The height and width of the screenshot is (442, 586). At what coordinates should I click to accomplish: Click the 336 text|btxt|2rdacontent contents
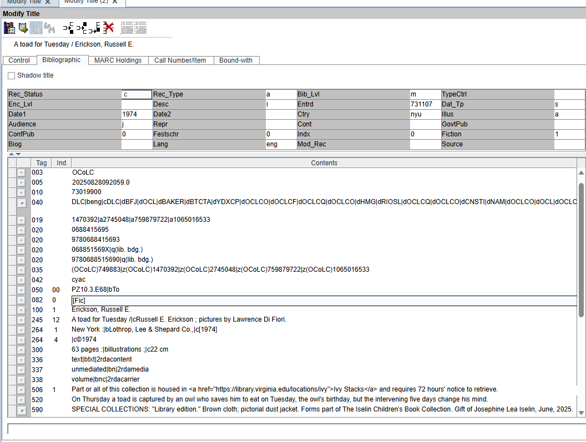point(102,359)
